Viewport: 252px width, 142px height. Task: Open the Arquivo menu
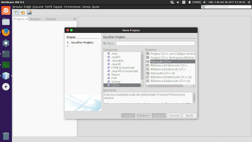18,7
